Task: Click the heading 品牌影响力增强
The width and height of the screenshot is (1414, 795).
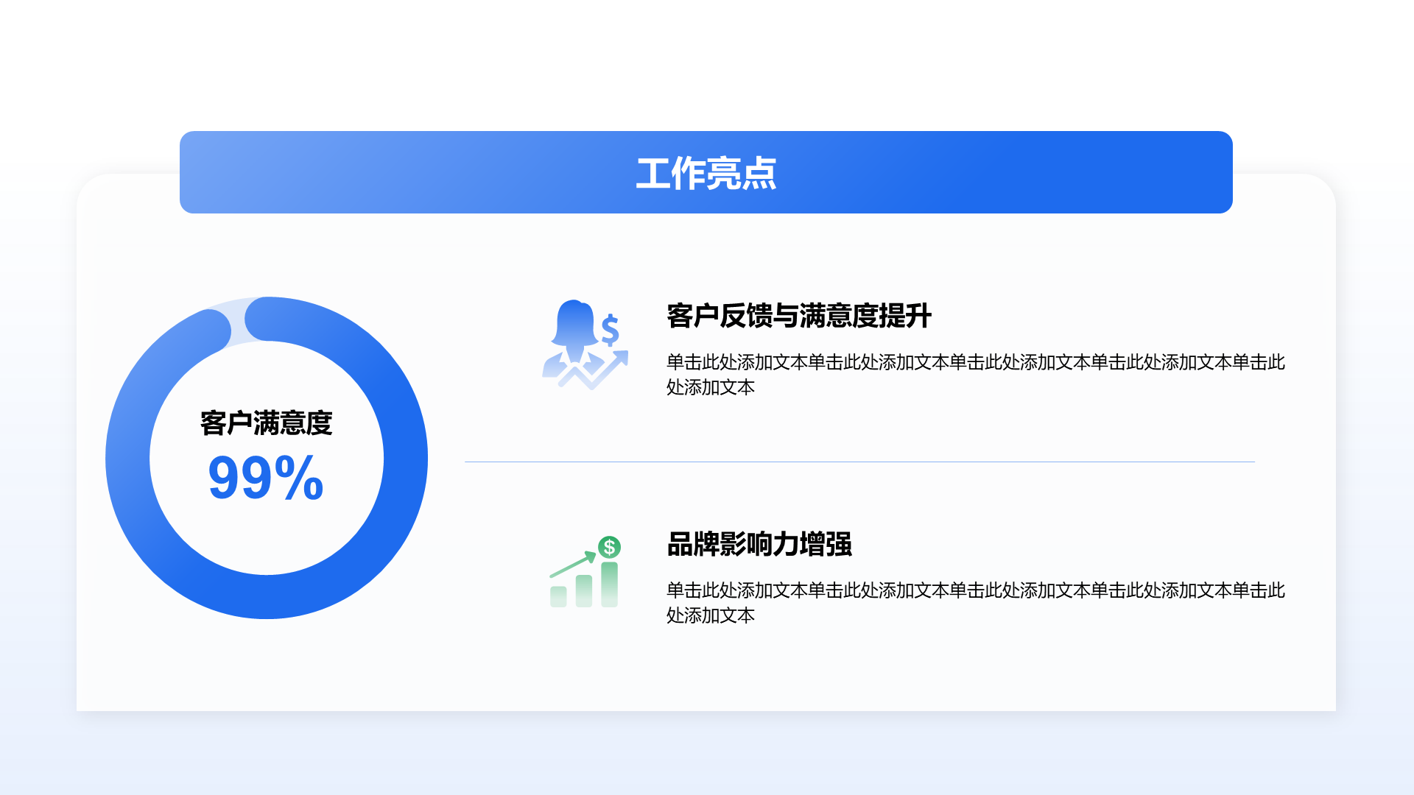Action: [x=759, y=544]
